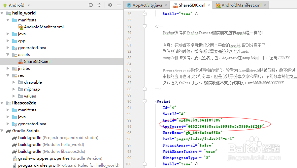The height and width of the screenshot is (168, 297).
Task: Expand the values folder
Action: coord(14,96)
